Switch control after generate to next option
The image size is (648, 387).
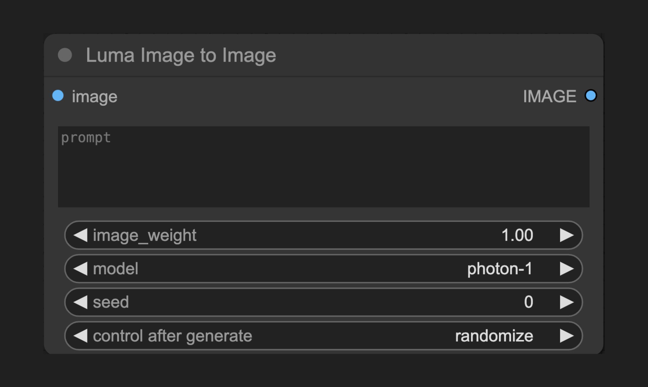coord(566,335)
